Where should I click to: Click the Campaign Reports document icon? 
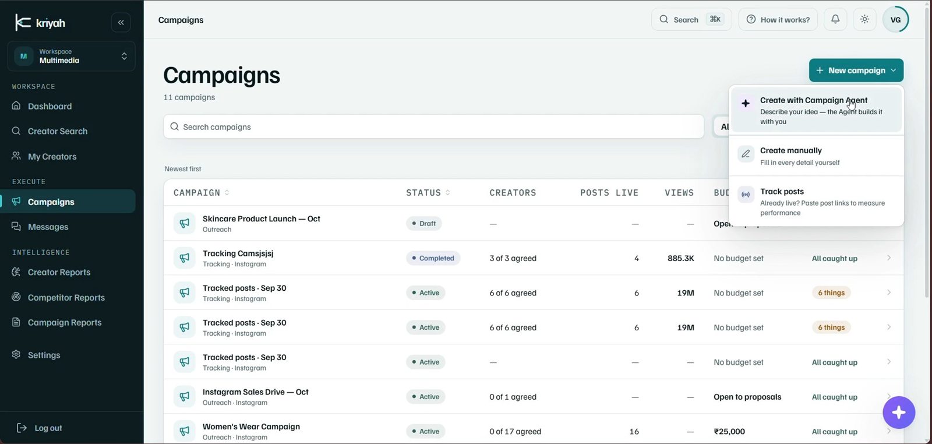[x=16, y=322]
